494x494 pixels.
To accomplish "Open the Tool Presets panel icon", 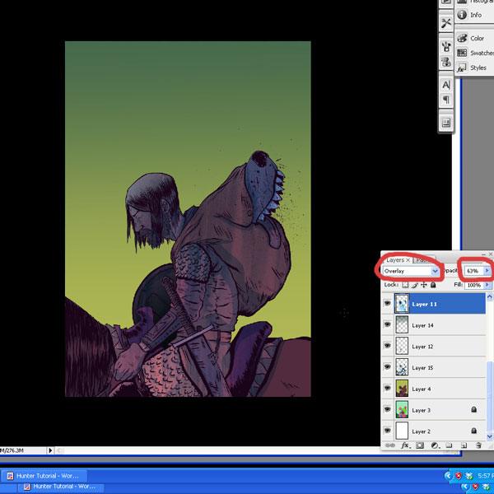I will click(x=446, y=23).
